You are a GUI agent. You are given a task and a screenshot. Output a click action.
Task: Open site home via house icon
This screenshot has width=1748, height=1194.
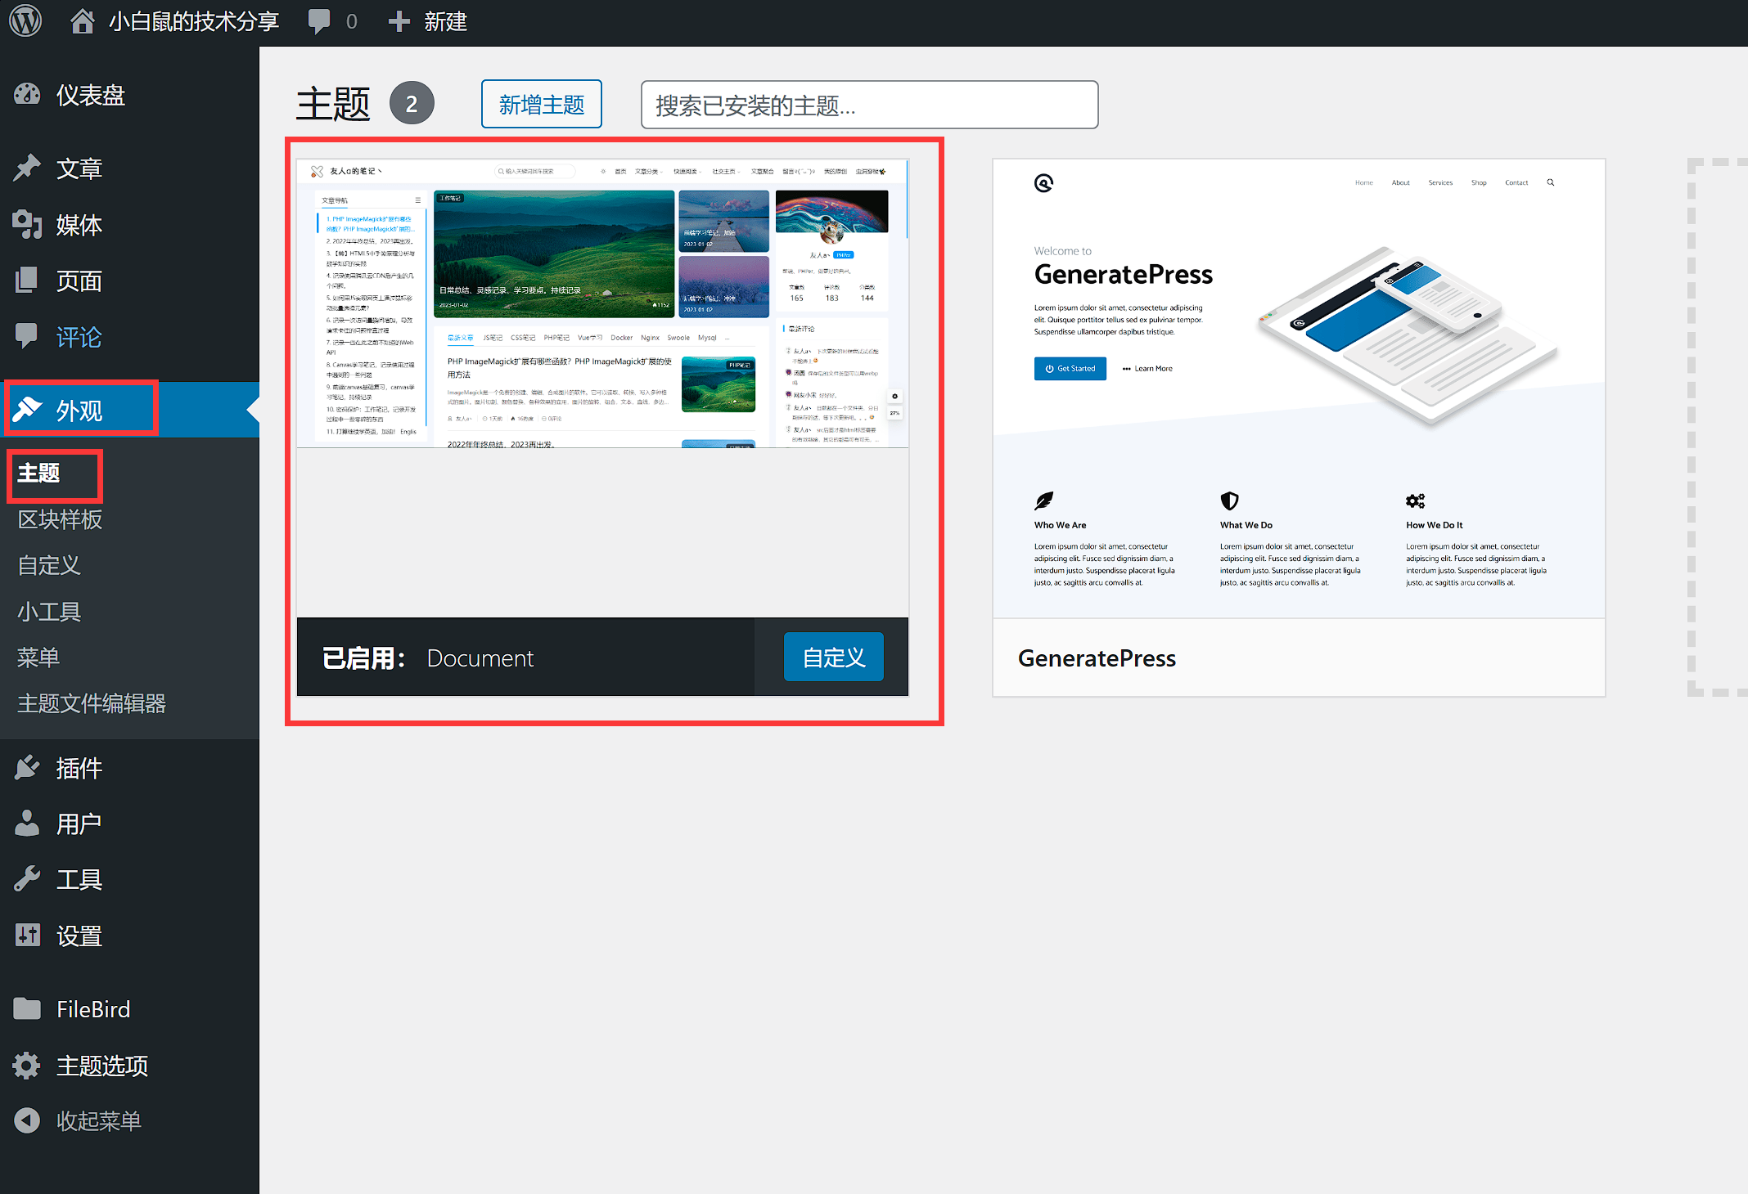(x=82, y=21)
